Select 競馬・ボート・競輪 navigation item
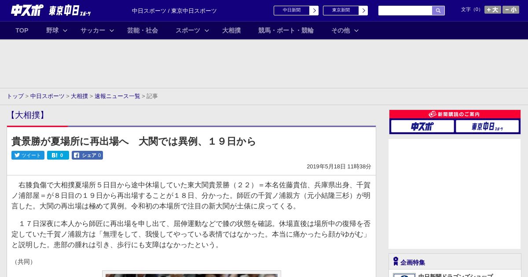 286,30
